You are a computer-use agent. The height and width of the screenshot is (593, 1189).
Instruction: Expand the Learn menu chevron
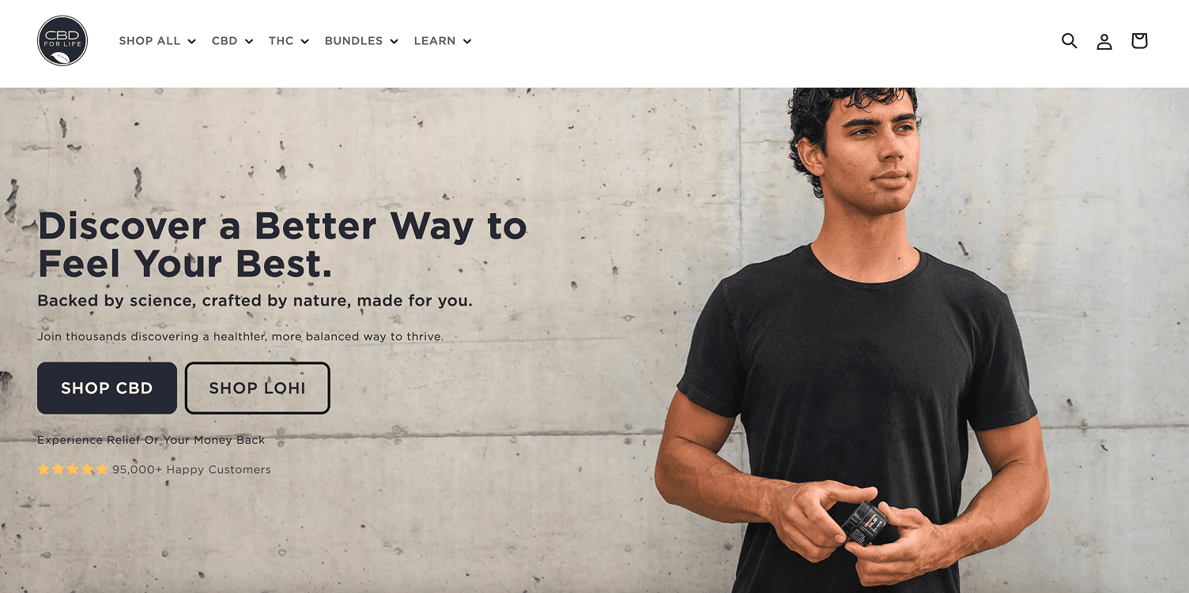click(x=466, y=42)
